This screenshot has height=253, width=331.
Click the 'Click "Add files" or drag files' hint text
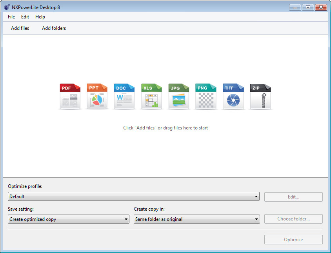[x=165, y=128]
